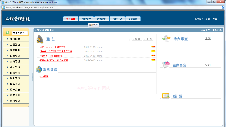Click 退出 to log out
226x127 pixels.
click(x=215, y=19)
